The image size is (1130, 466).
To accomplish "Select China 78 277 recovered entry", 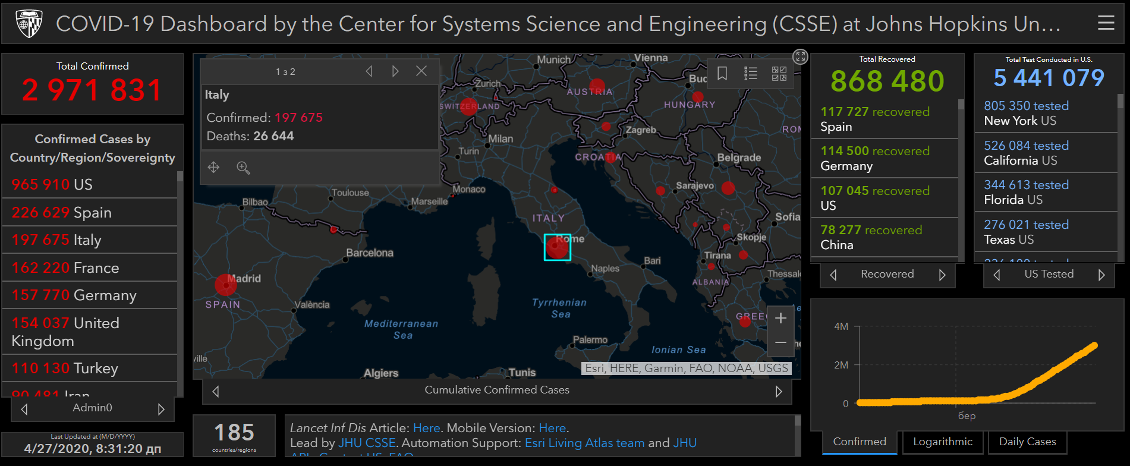I will [x=885, y=237].
